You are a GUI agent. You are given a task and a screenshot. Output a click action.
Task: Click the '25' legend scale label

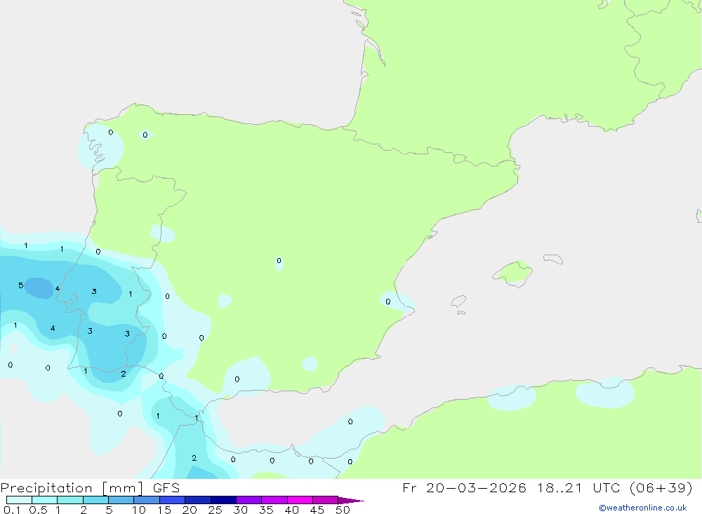click(216, 510)
